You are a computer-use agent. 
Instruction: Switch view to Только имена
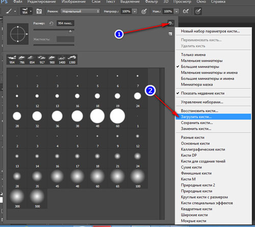(x=213, y=54)
